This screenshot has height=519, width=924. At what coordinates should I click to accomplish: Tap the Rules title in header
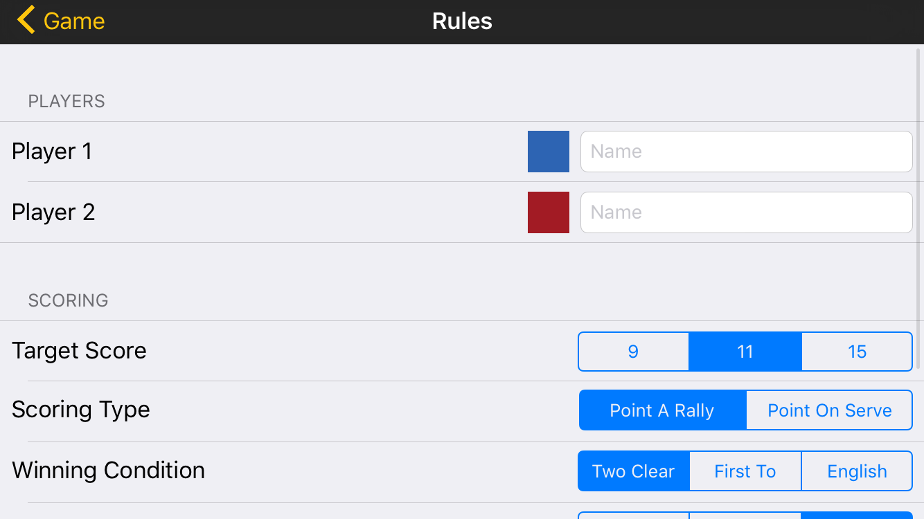point(462,21)
